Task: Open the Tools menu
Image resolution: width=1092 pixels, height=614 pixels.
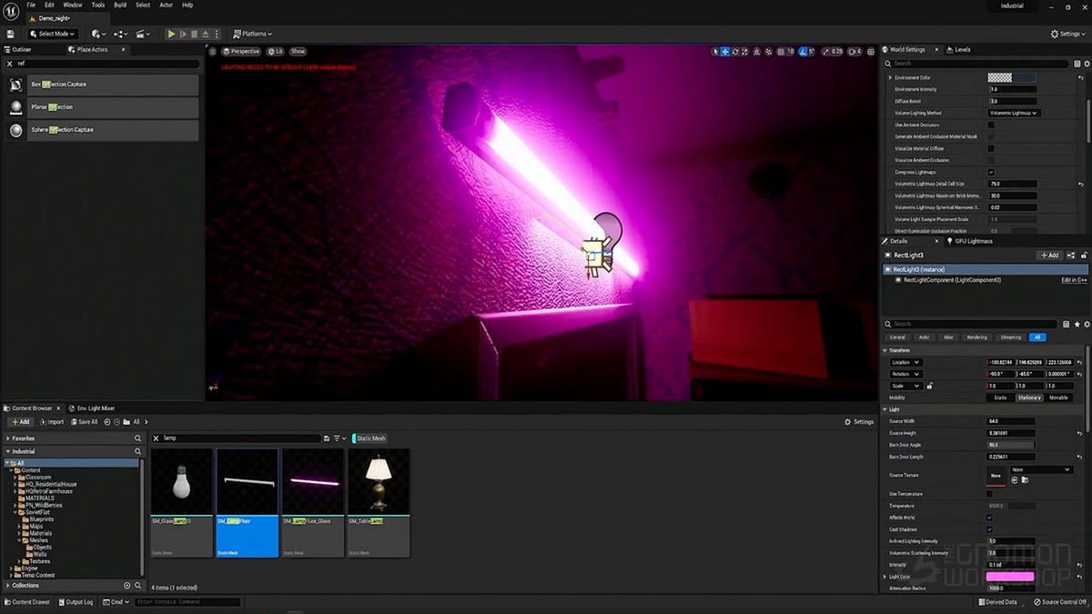Action: click(x=98, y=5)
